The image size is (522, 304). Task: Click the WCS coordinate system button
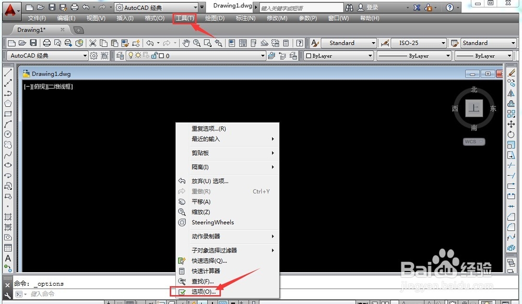pyautogui.click(x=474, y=142)
